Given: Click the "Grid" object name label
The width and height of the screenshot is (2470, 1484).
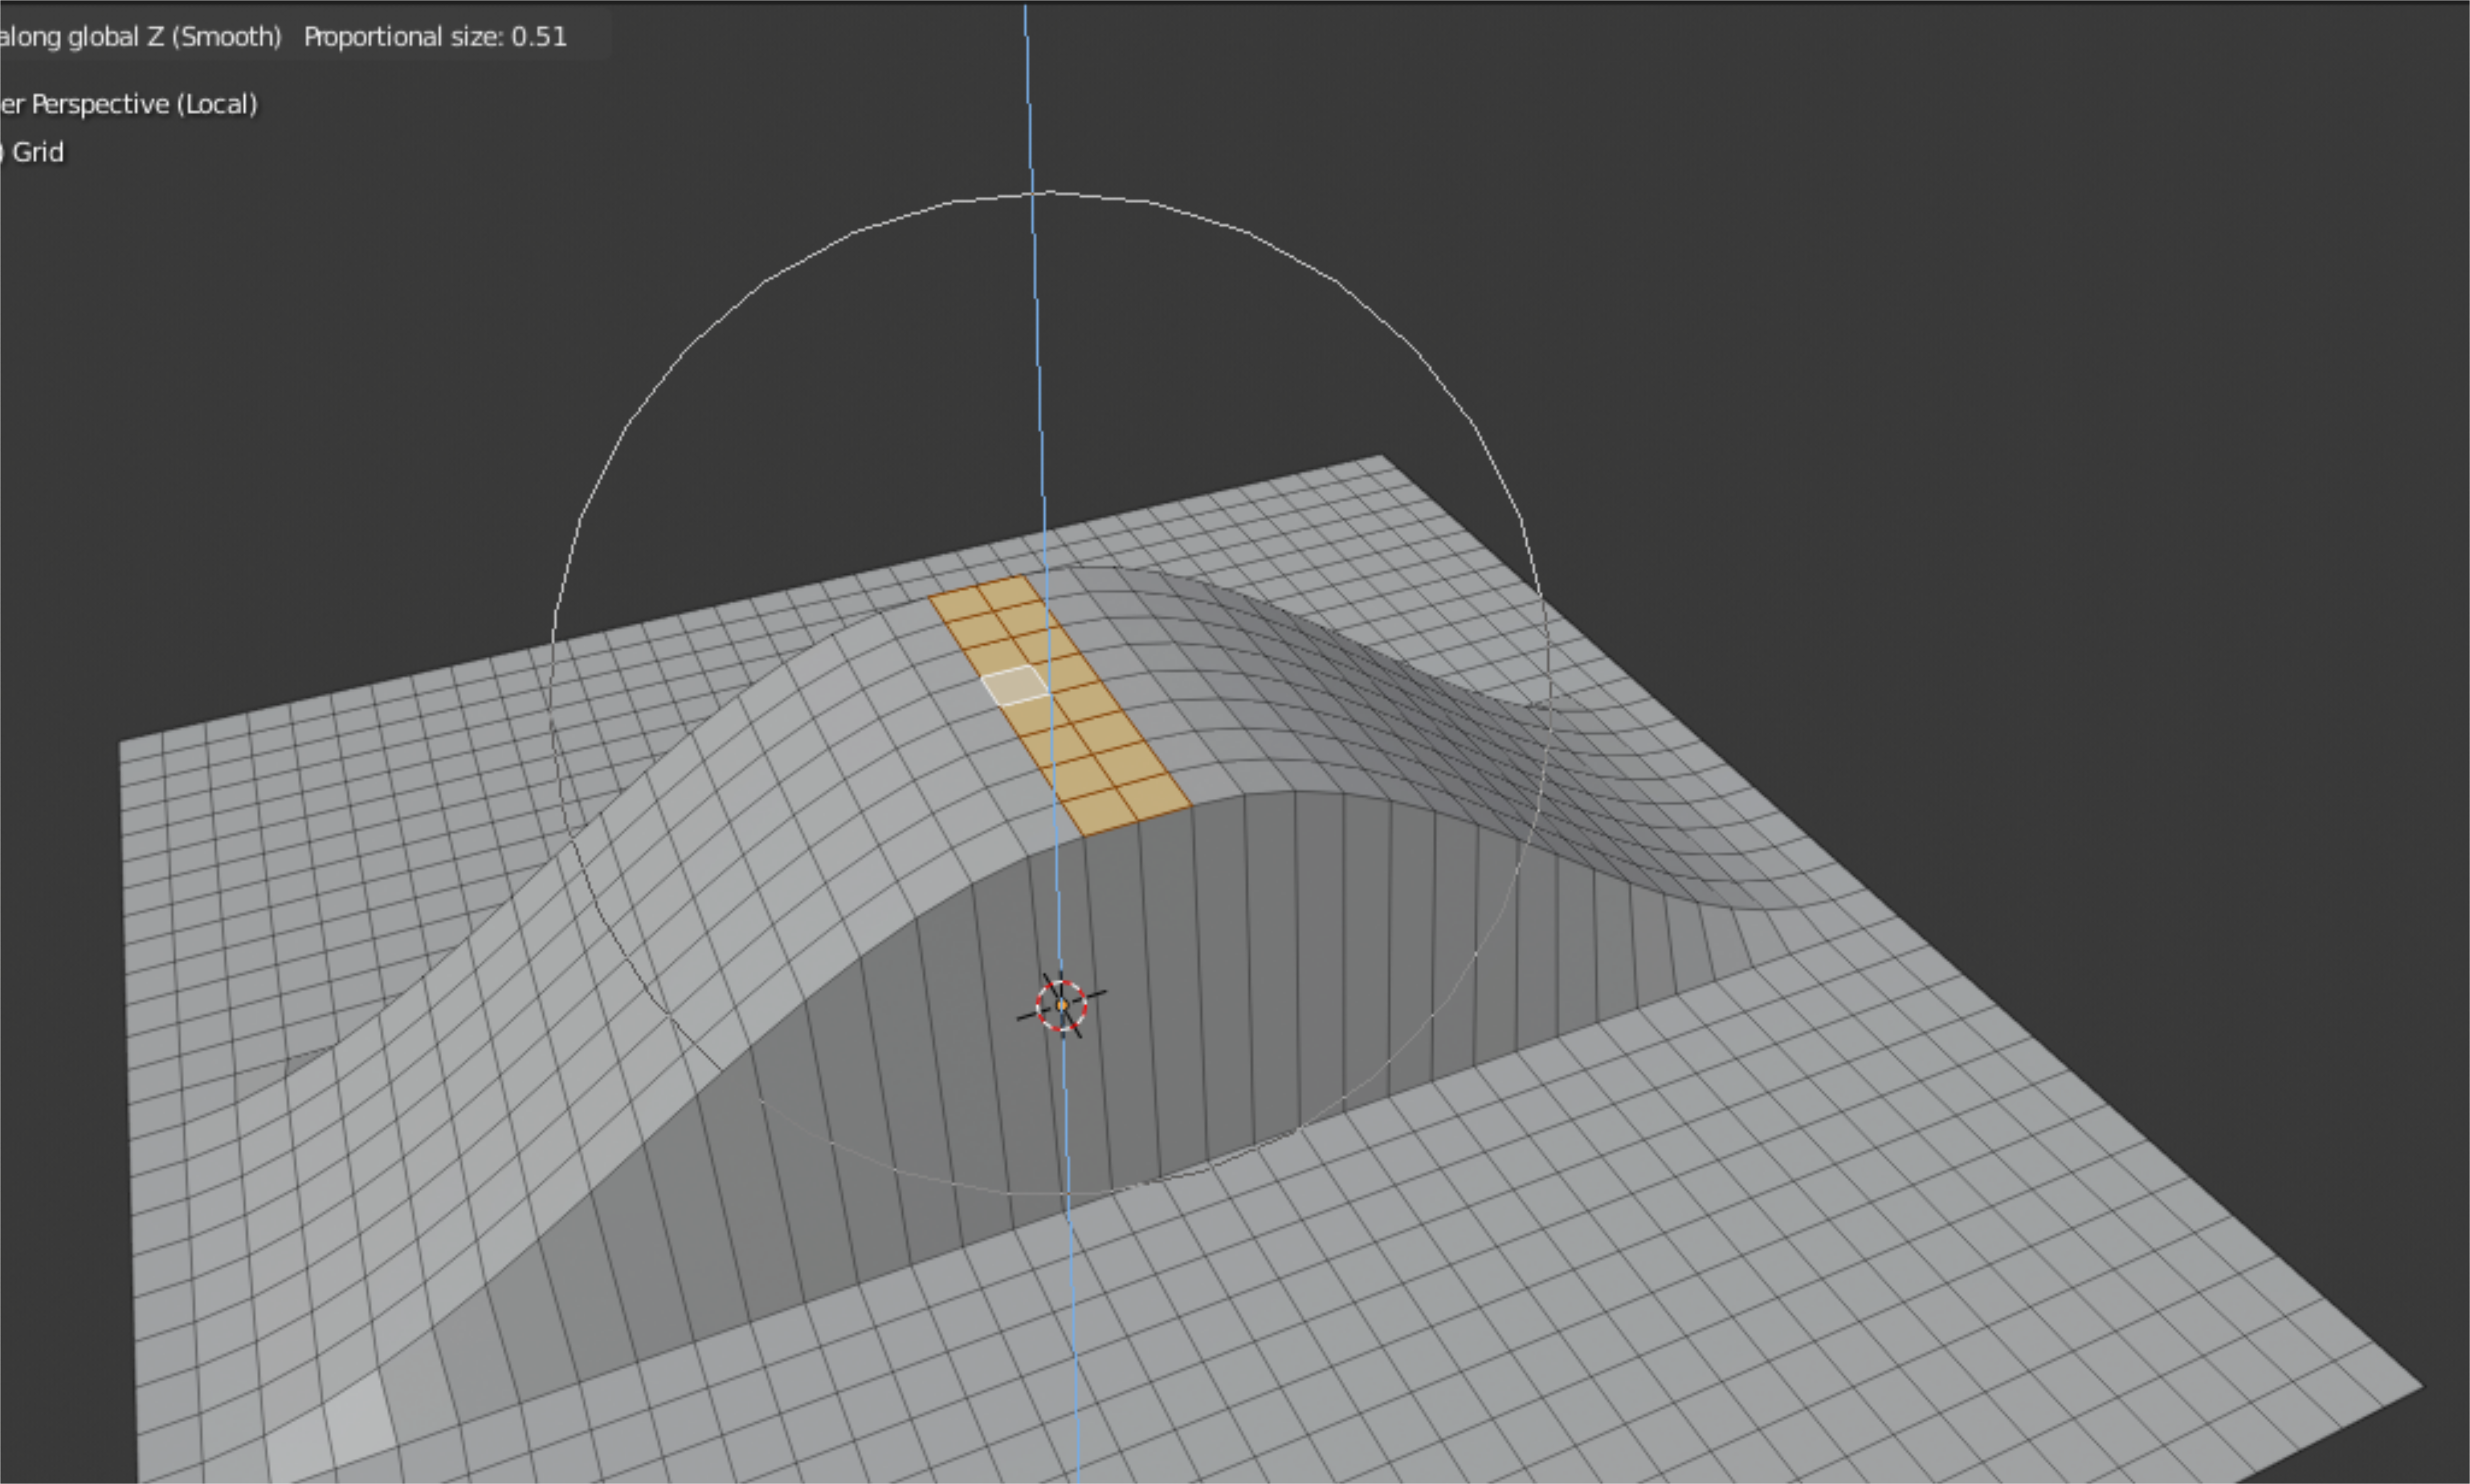Looking at the screenshot, I should (38, 152).
